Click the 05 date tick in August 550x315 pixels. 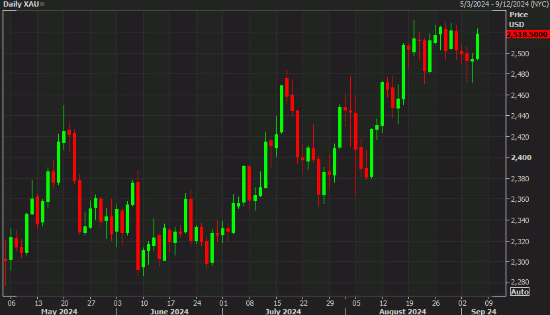356,303
